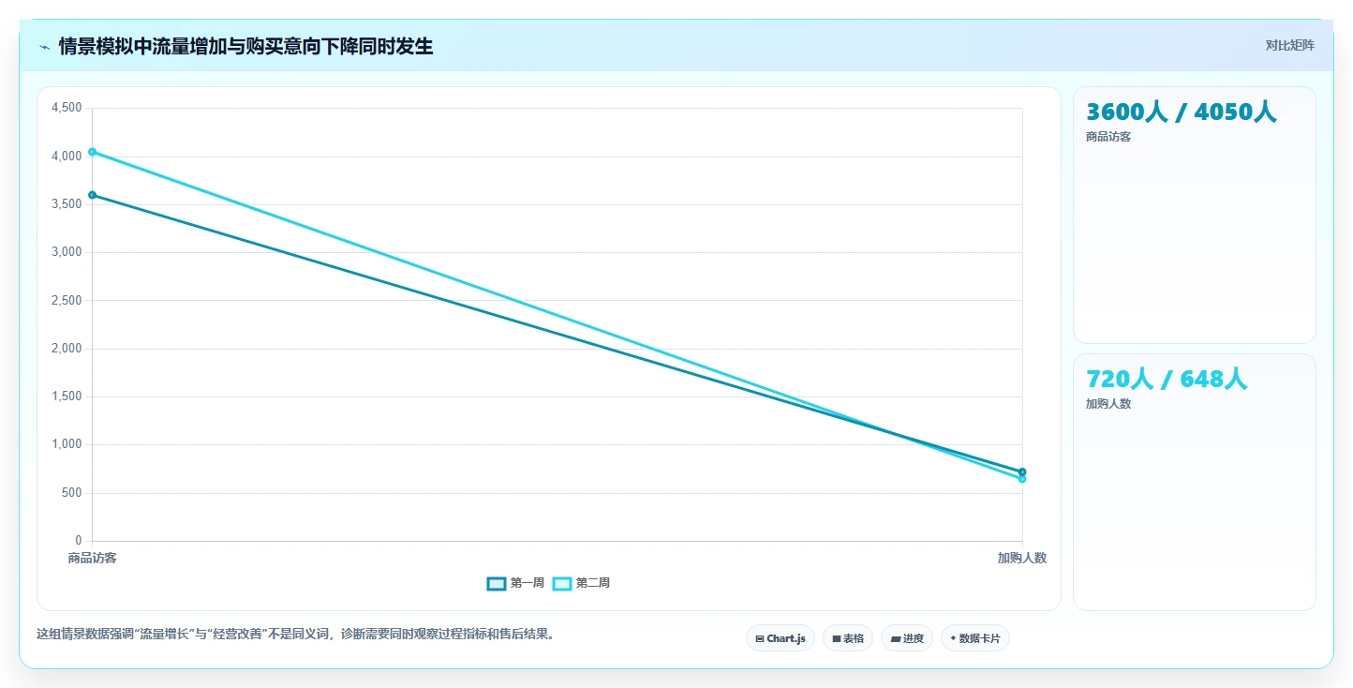Click the star icon in 数据卡片 chip
The height and width of the screenshot is (688, 1353).
pyautogui.click(x=953, y=638)
